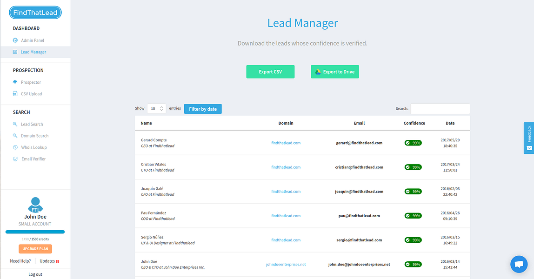Click the Admin Panel sidebar icon
534x279 pixels.
pyautogui.click(x=15, y=40)
